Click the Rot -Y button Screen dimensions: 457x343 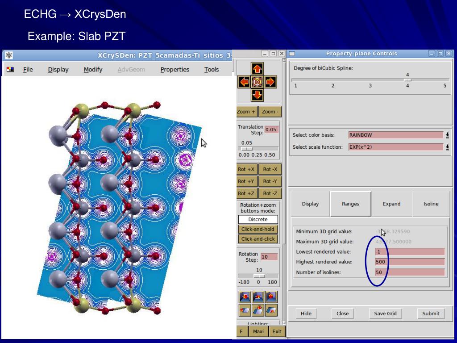click(270, 181)
